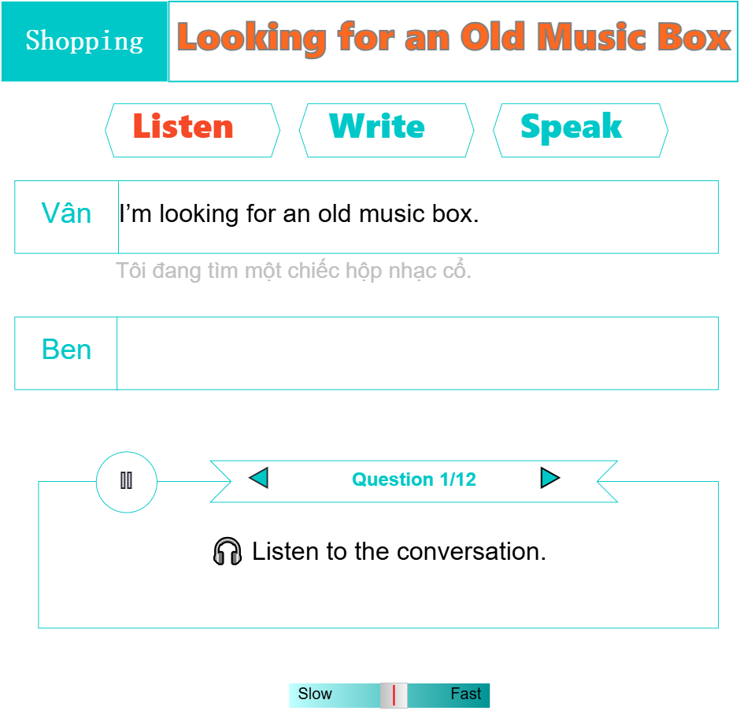Expand Vân's dialogue line
The height and width of the screenshot is (711, 740).
tap(417, 214)
